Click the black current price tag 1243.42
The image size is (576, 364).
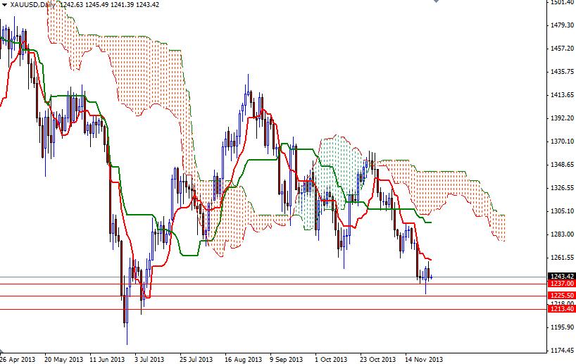click(x=562, y=276)
